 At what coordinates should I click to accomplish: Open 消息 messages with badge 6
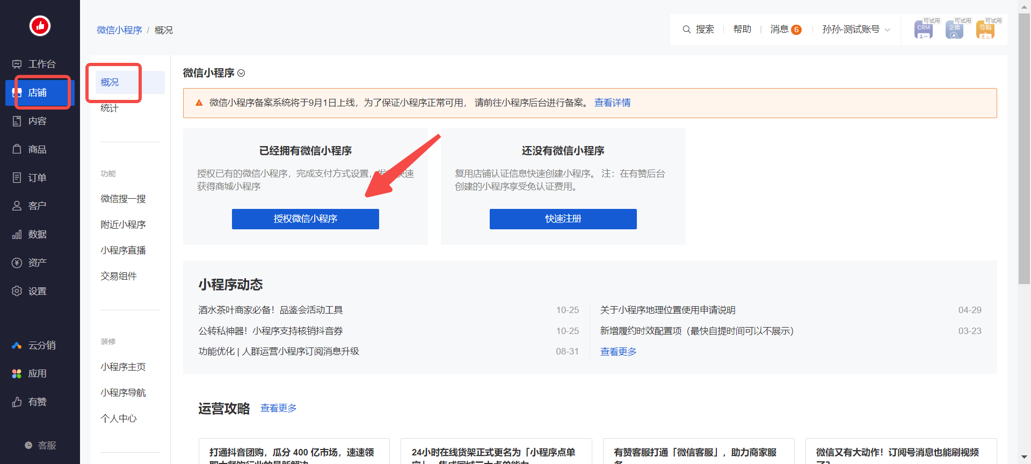coord(786,30)
